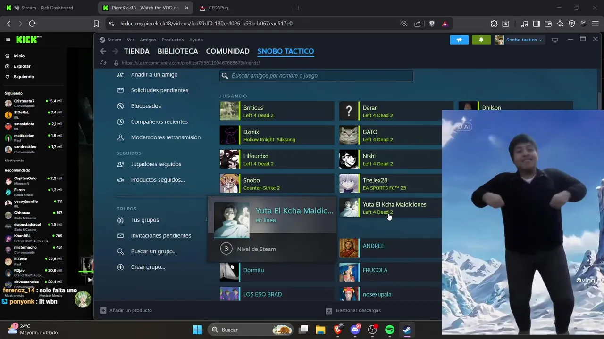Open Steam from the taskbar
Image resolution: width=604 pixels, height=339 pixels.
click(406, 330)
